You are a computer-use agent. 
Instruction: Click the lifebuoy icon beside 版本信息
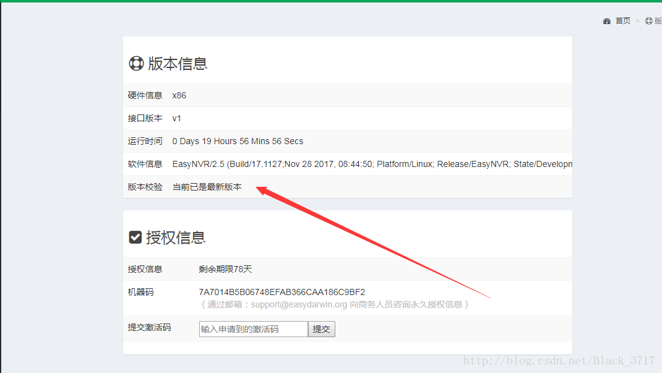pyautogui.click(x=136, y=64)
